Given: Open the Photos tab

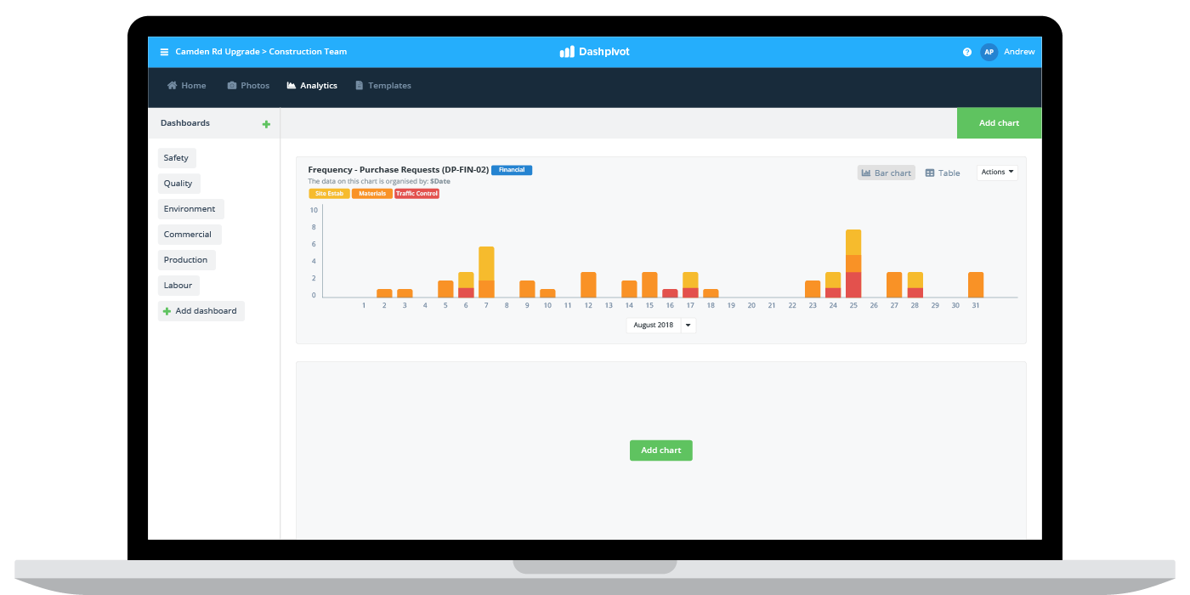Looking at the screenshot, I should [x=248, y=86].
